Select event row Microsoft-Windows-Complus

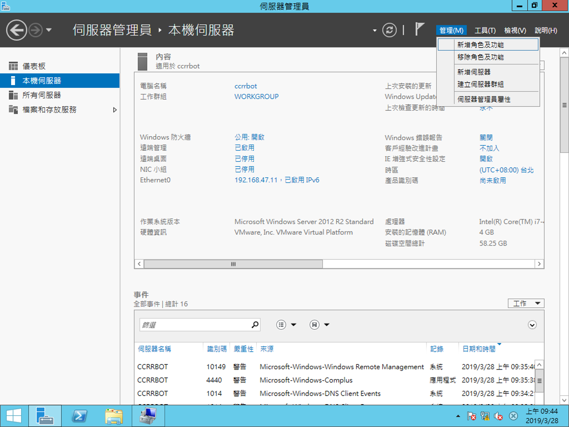(335, 380)
